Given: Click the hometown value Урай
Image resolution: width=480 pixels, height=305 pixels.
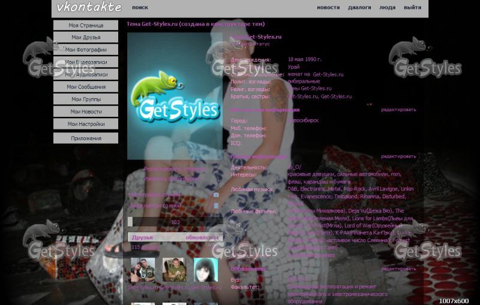Looking at the screenshot, I should 293,67.
